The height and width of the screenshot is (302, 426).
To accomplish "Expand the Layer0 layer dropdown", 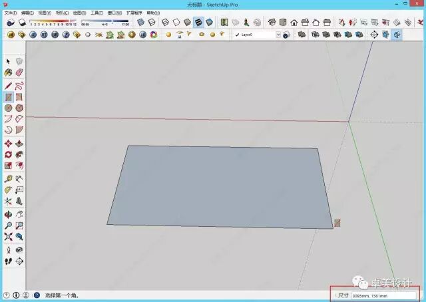I will [278, 35].
